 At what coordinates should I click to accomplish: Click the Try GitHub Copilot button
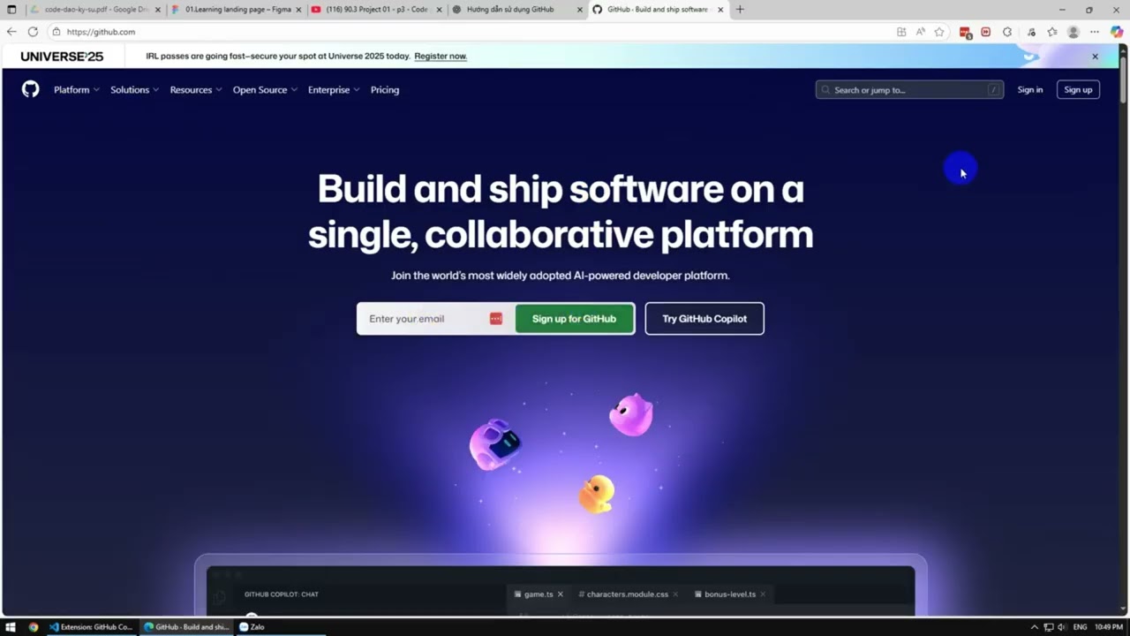704,319
